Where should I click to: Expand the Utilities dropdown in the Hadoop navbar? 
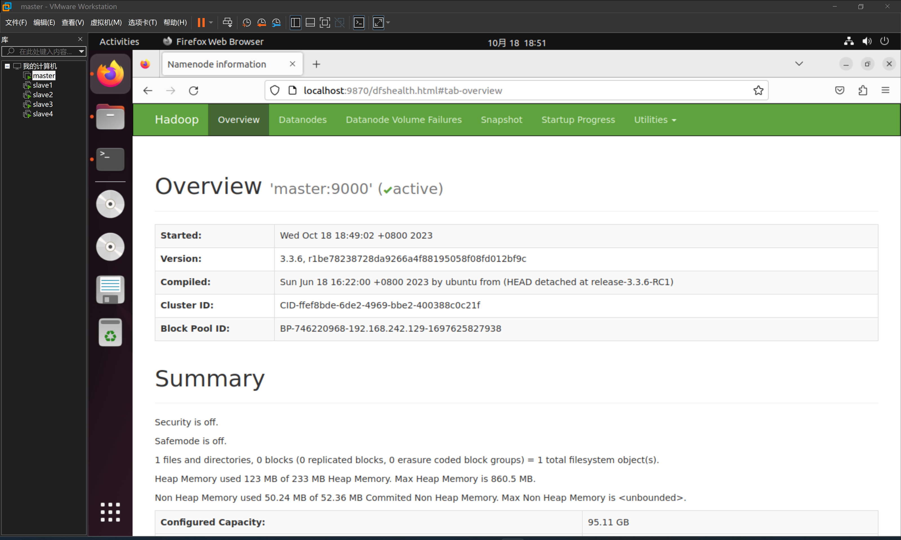click(x=654, y=120)
